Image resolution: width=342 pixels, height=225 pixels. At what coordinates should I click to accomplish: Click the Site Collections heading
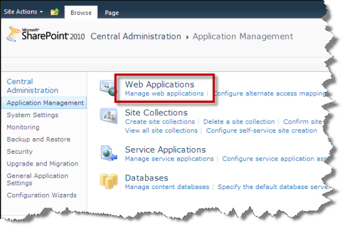[x=156, y=113]
